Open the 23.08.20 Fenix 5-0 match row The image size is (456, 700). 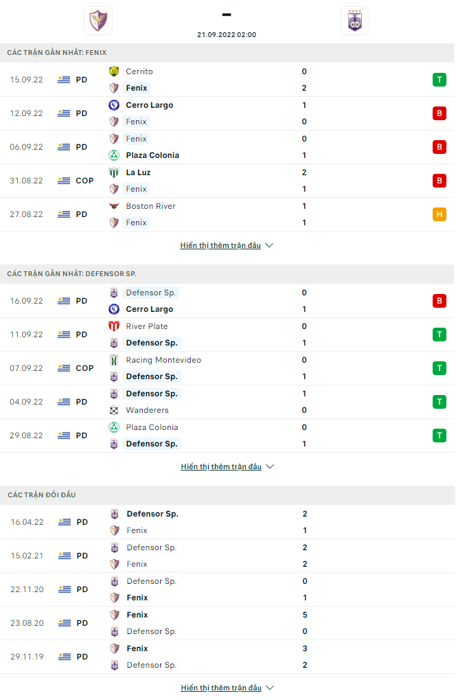tap(227, 623)
